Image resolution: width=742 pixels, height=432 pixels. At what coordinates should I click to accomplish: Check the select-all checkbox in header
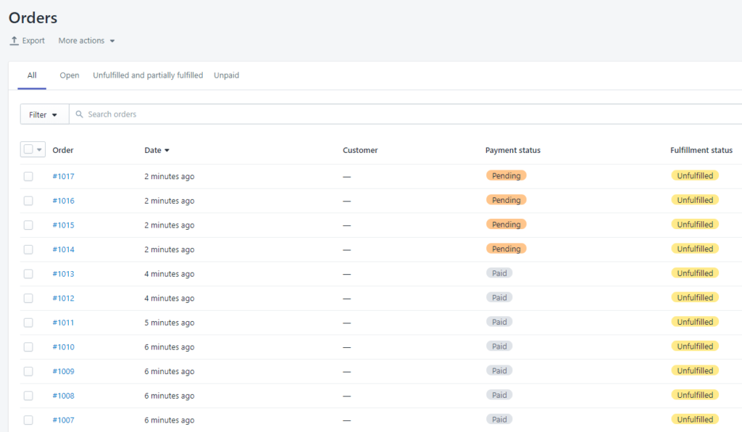point(27,149)
